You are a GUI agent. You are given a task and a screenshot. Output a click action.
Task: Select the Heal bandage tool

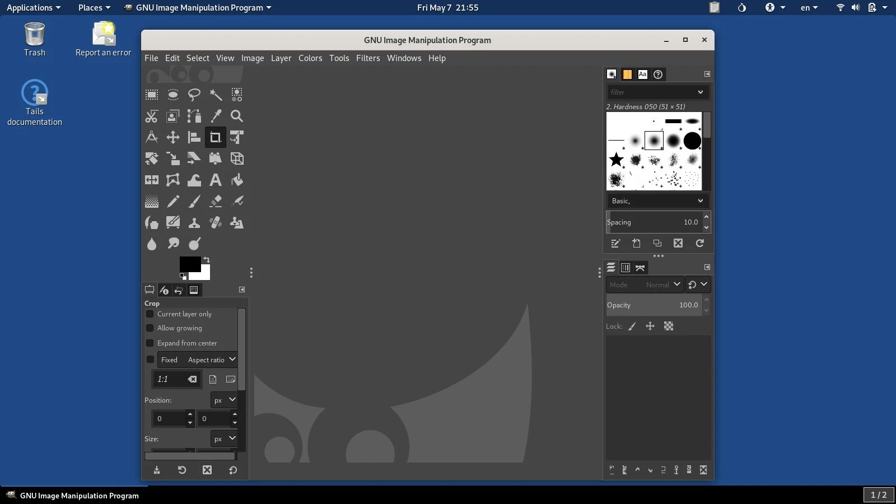click(x=216, y=222)
